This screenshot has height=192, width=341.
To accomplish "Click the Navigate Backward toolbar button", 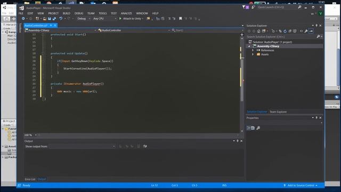I will [23, 19].
